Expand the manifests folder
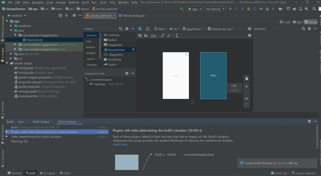The height and width of the screenshot is (176, 321). [x=11, y=26]
